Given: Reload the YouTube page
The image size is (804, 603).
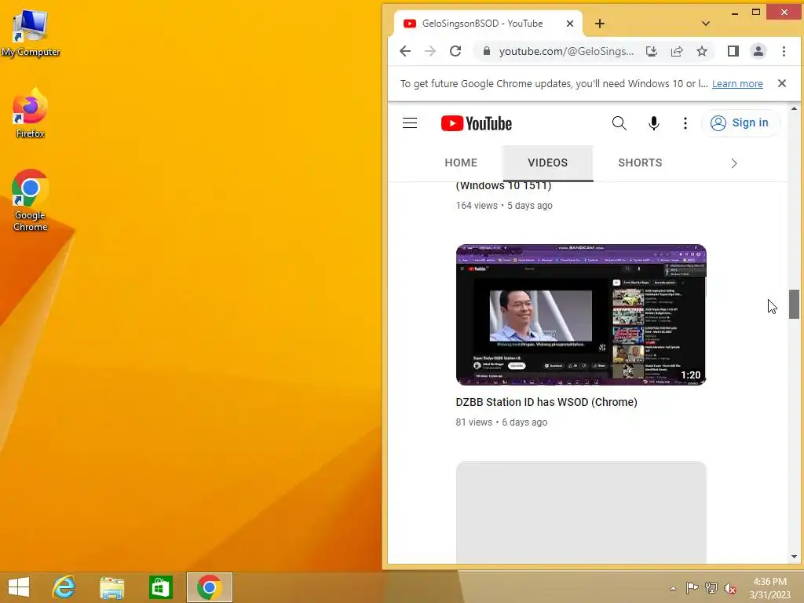Looking at the screenshot, I should coord(455,51).
